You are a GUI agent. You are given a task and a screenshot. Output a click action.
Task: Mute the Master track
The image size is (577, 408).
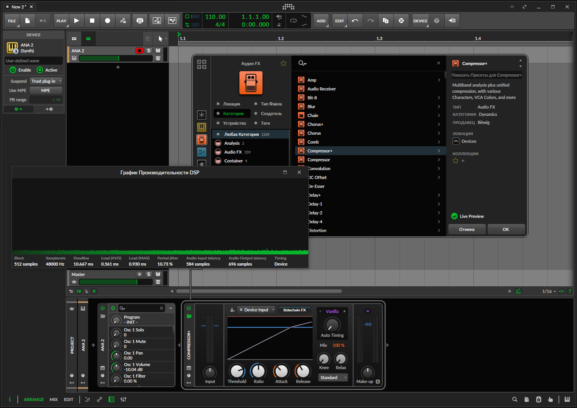point(158,274)
